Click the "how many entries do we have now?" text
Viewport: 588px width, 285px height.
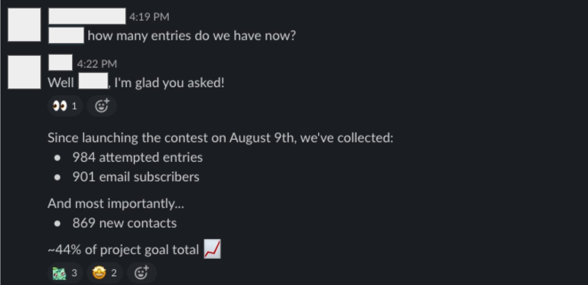191,36
